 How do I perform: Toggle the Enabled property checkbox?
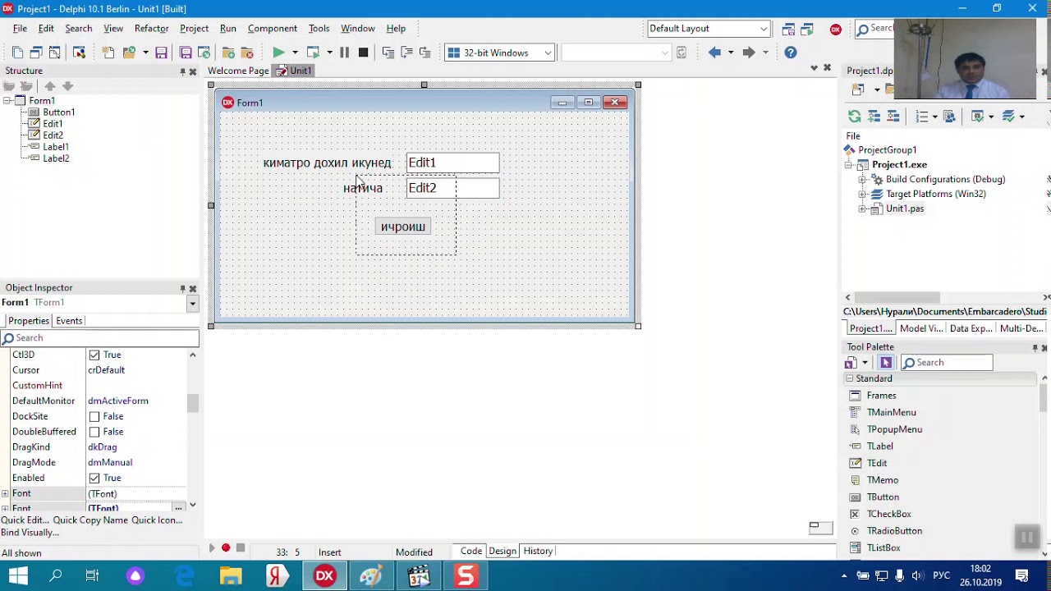tap(94, 478)
